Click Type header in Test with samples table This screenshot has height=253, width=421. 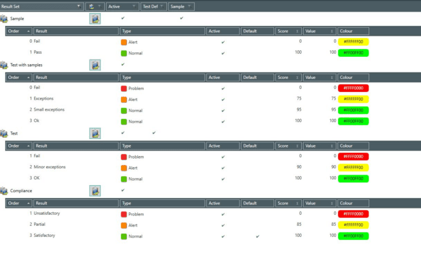click(x=163, y=78)
